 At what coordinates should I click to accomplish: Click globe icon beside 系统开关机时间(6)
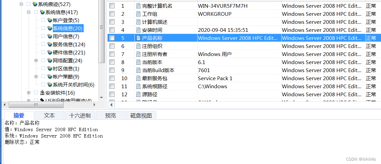pos(50,85)
